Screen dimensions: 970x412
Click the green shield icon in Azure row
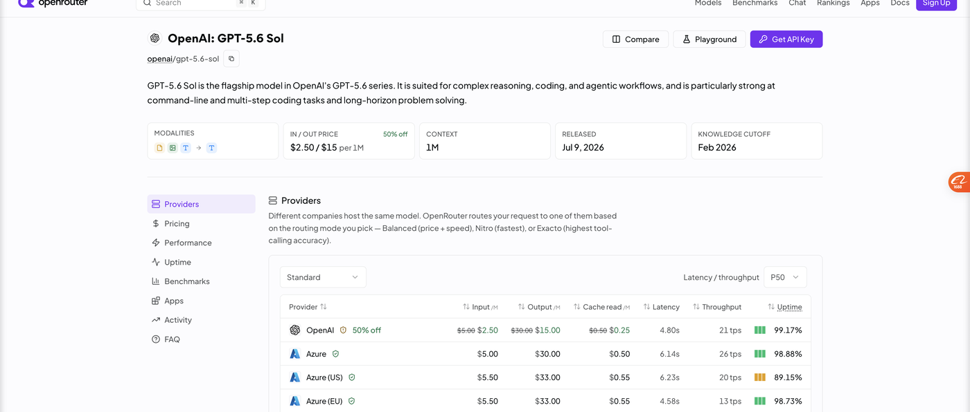335,354
